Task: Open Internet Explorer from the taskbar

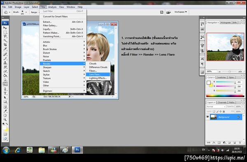Action: coord(18,150)
